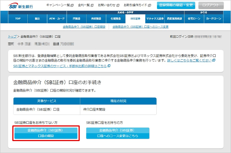This screenshot has width=231, height=153.
Task: Go to TOP tab
Action: point(18,19)
